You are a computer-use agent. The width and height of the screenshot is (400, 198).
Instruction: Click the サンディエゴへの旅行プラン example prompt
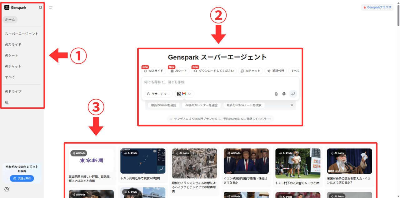[220, 119]
